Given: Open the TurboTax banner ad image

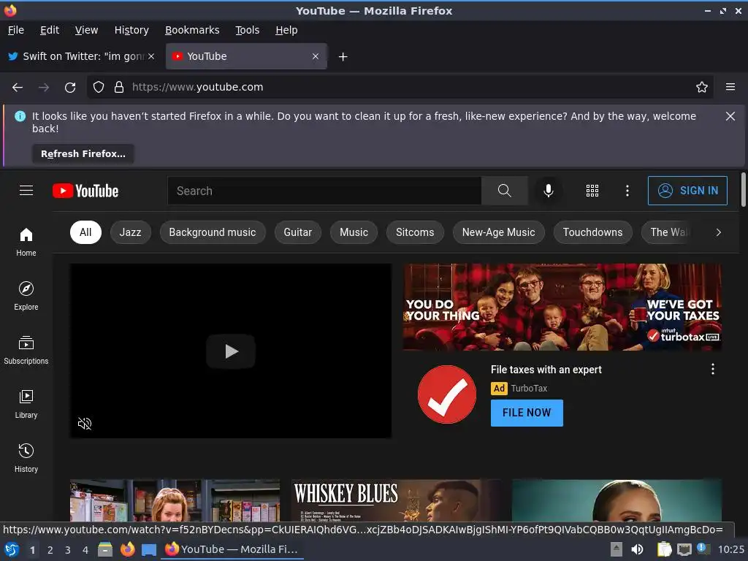Looking at the screenshot, I should [562, 308].
